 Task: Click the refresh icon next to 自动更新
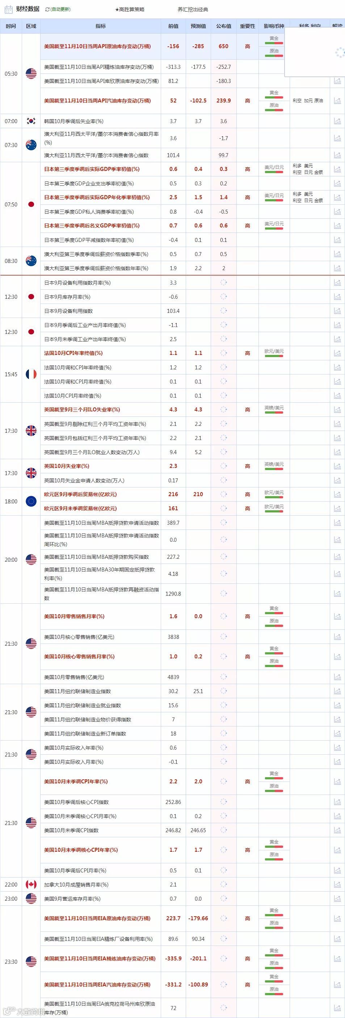(x=47, y=9)
